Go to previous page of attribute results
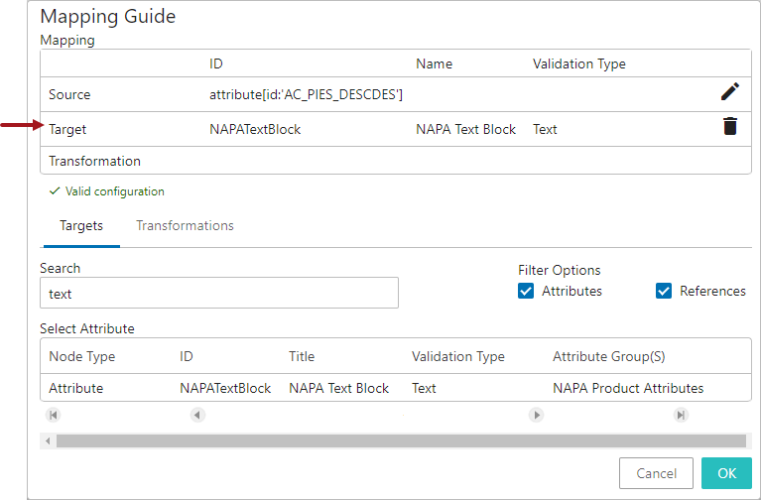This screenshot has width=761, height=500. [x=197, y=415]
